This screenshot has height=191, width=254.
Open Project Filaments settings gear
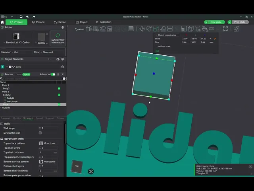point(63,59)
